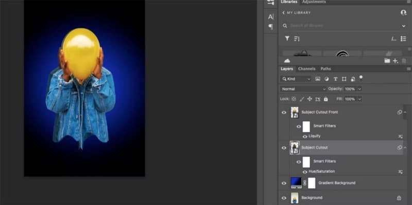This screenshot has height=205, width=412.
Task: Open the Kind layer filter dropdown
Action: click(296, 79)
